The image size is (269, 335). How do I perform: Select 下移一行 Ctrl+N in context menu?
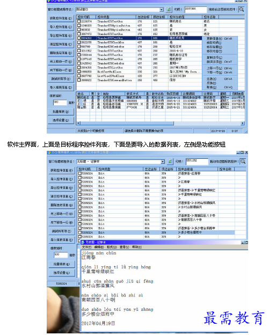[219, 72]
